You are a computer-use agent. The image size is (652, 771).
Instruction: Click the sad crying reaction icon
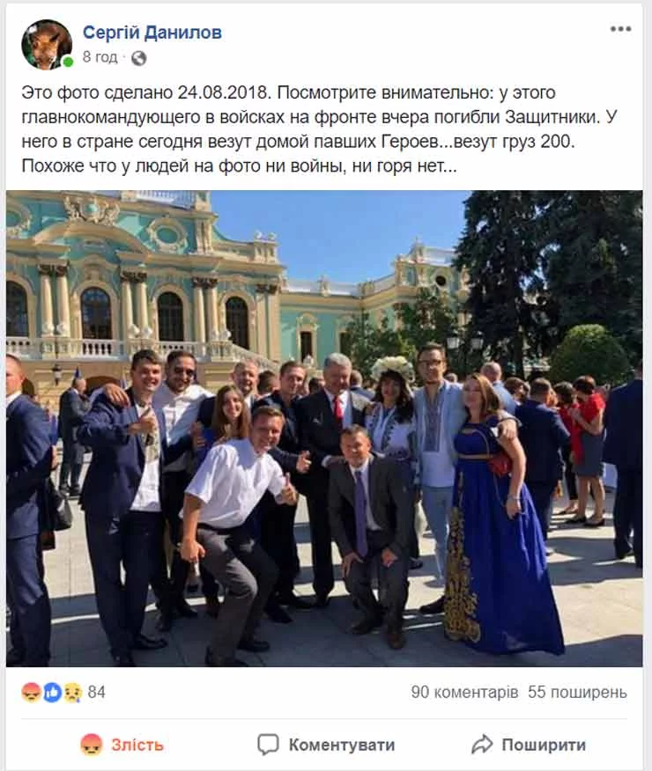pos(73,693)
